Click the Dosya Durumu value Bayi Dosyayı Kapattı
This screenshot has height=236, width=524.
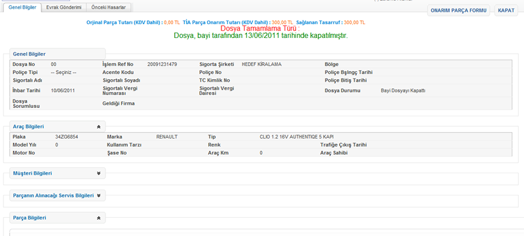click(403, 90)
